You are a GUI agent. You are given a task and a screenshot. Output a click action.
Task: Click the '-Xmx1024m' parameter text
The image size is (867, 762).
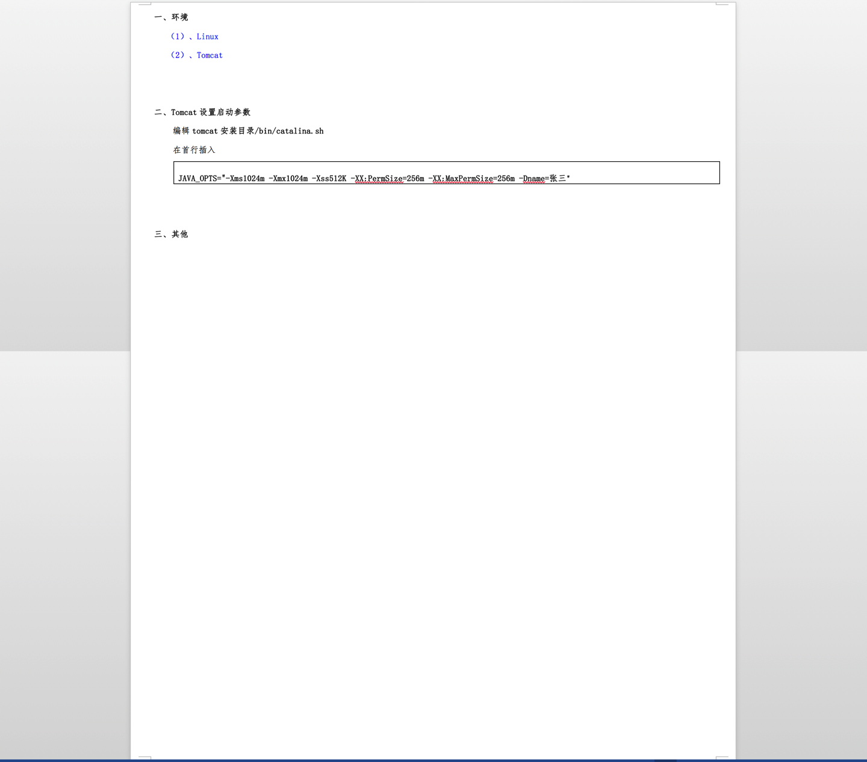point(288,179)
